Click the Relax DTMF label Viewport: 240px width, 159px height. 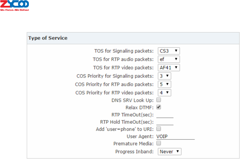click(x=140, y=107)
